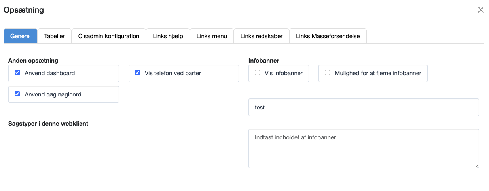This screenshot has height=191, width=489.
Task: Click the 'Sagstyper i denne webklient' heading
Action: (48, 124)
